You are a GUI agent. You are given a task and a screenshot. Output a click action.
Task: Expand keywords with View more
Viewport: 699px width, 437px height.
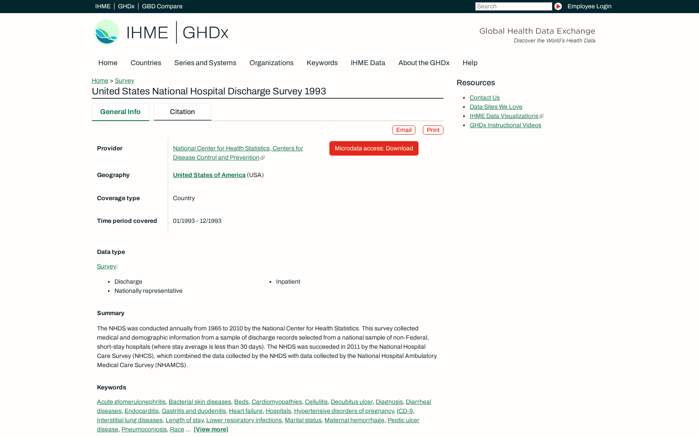coord(211,429)
